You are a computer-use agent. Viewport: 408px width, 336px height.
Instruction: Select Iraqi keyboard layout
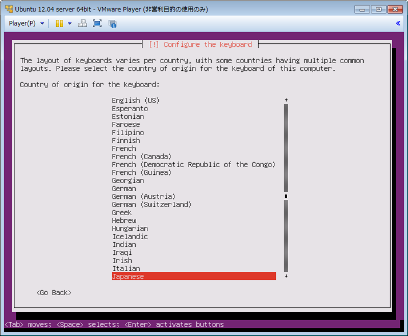pos(122,252)
